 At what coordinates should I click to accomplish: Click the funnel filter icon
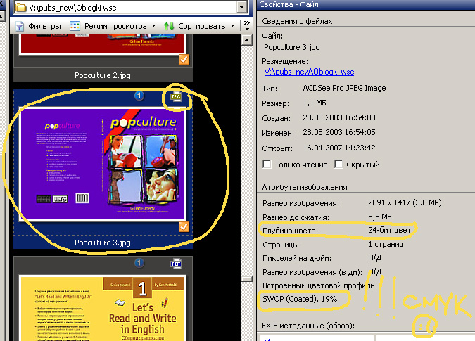pyautogui.click(x=20, y=27)
